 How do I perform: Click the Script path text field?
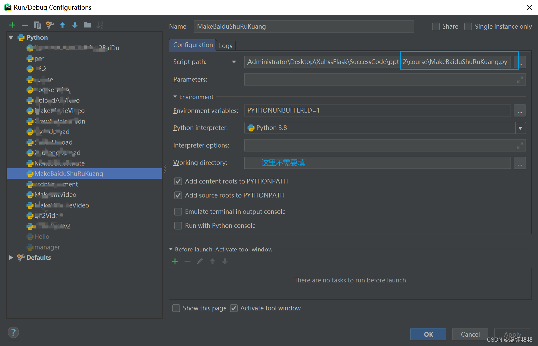pos(377,62)
